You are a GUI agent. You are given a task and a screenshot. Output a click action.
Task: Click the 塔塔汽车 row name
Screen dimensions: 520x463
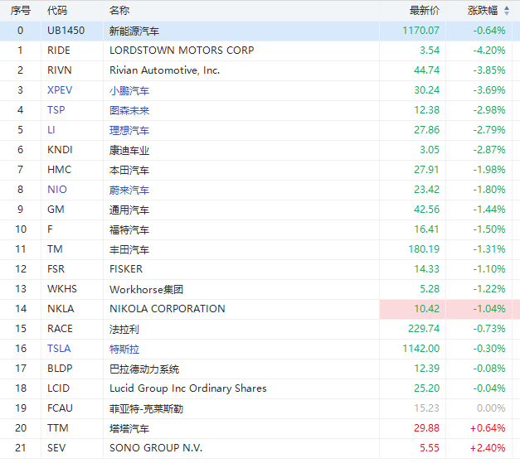tap(129, 428)
